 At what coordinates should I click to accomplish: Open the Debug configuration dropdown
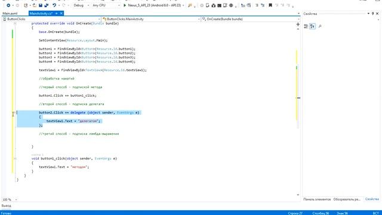pyautogui.click(x=82, y=5)
